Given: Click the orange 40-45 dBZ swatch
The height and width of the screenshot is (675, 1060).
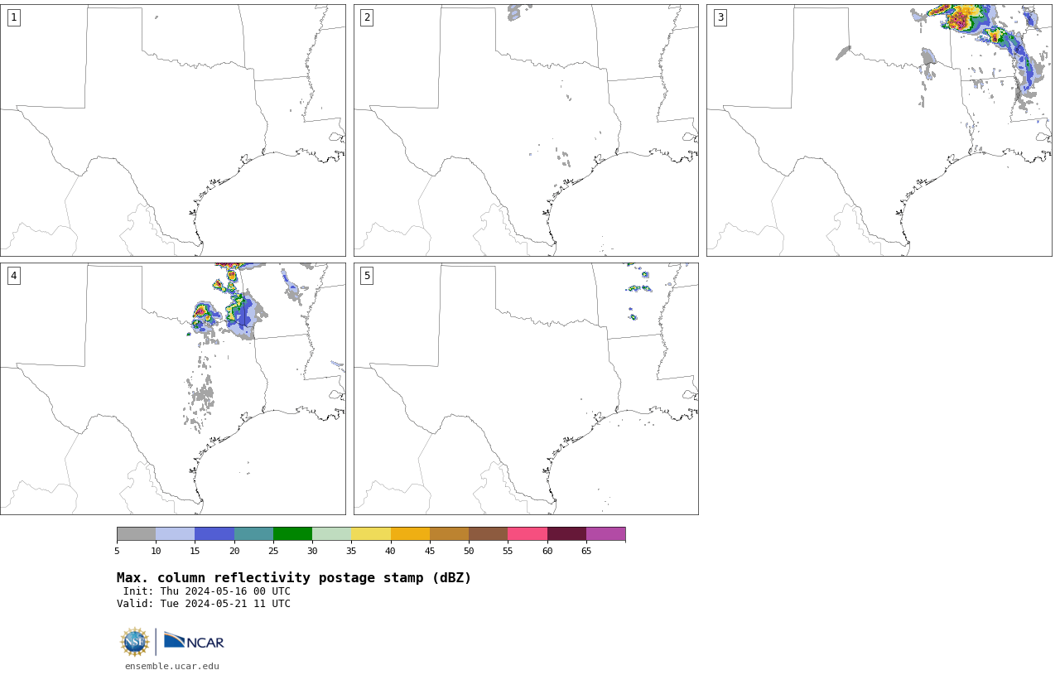Looking at the screenshot, I should click(410, 533).
